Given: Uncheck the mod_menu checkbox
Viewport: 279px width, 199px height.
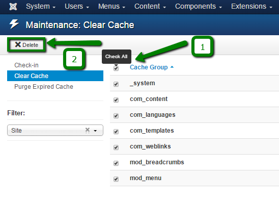Looking at the screenshot, I should 116,179.
